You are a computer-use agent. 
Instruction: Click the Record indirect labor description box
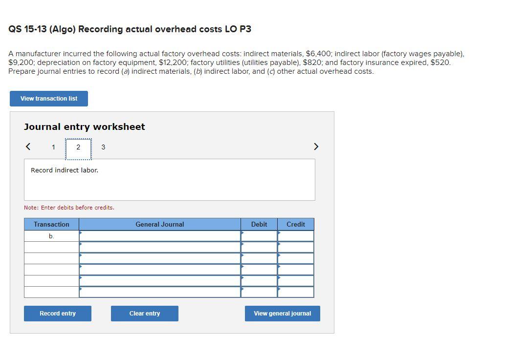(170, 179)
